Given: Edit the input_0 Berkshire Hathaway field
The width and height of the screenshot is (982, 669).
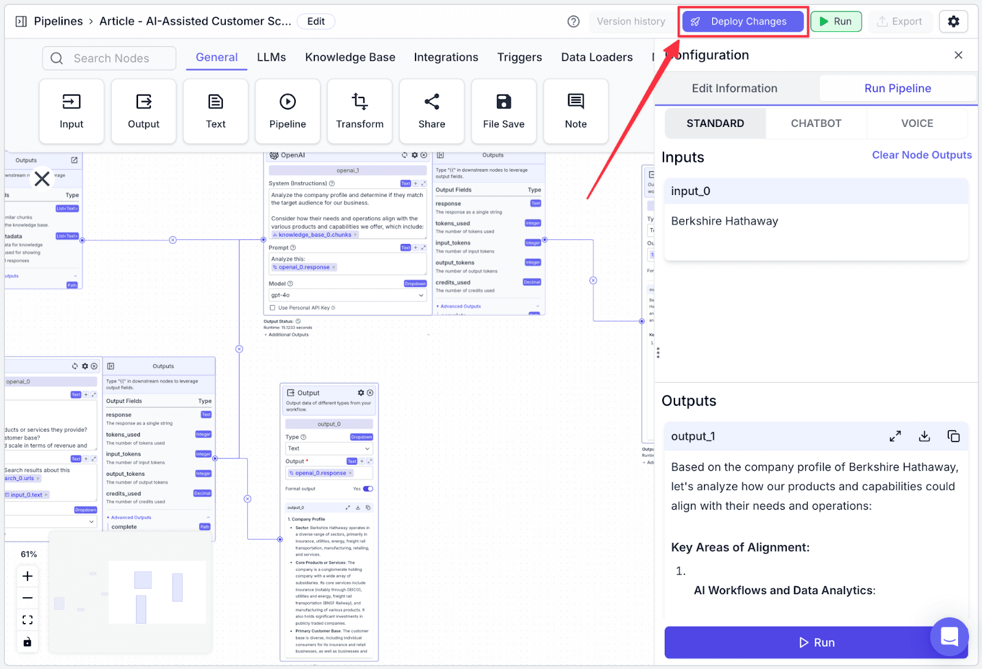Looking at the screenshot, I should point(816,233).
